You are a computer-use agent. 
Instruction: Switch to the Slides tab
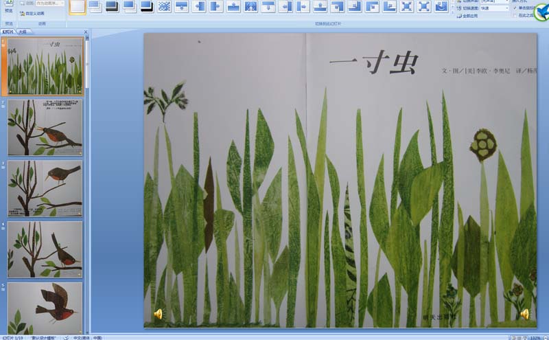coord(8,32)
